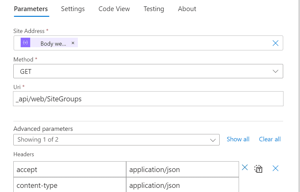
Task: Switch to the Testing tab
Action: pos(154,9)
